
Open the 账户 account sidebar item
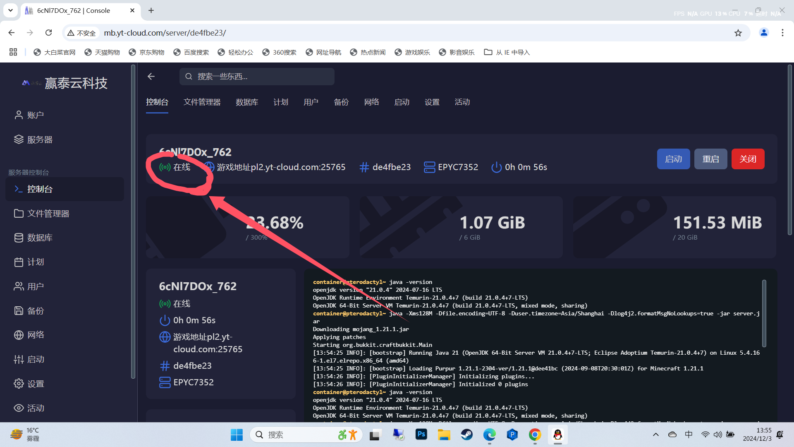point(29,115)
